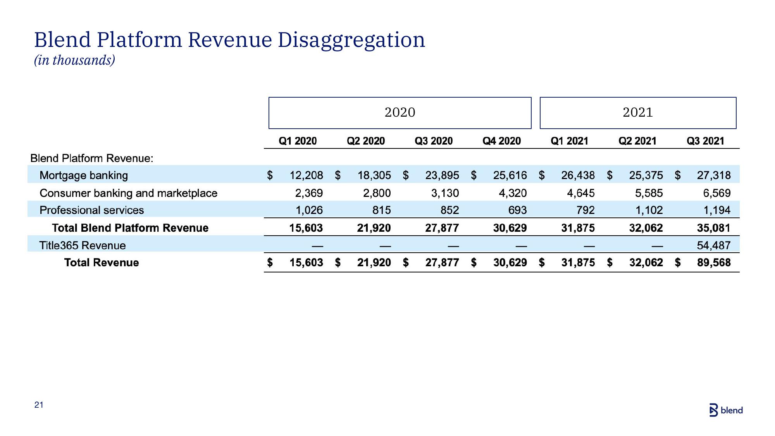Select the Q4 2020 column header
The height and width of the screenshot is (436, 775).
pyautogui.click(x=501, y=141)
